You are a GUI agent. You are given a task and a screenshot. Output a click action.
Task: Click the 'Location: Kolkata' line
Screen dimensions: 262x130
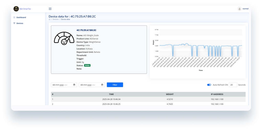(x=84, y=49)
